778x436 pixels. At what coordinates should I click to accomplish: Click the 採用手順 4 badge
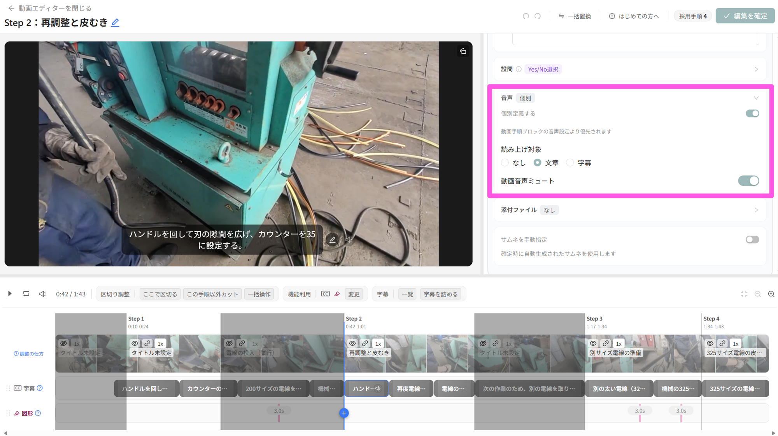tap(693, 16)
